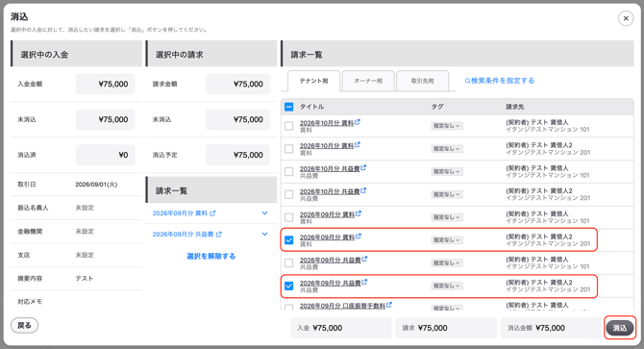
Task: Open 指定なし tag dropdown for 2026年10月分 賃料, room 201
Action: coord(447,149)
